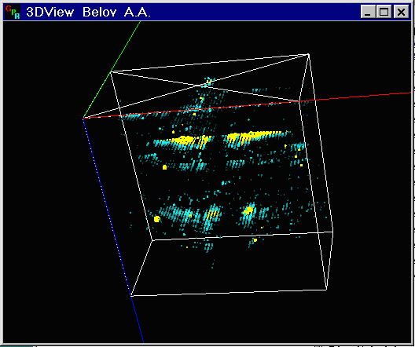Select the red axis line
Viewport: 415px width, 347px height.
tap(247, 105)
